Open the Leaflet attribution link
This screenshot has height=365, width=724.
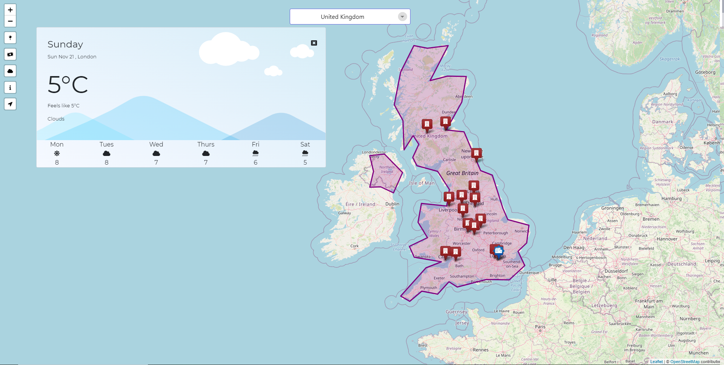tap(656, 362)
